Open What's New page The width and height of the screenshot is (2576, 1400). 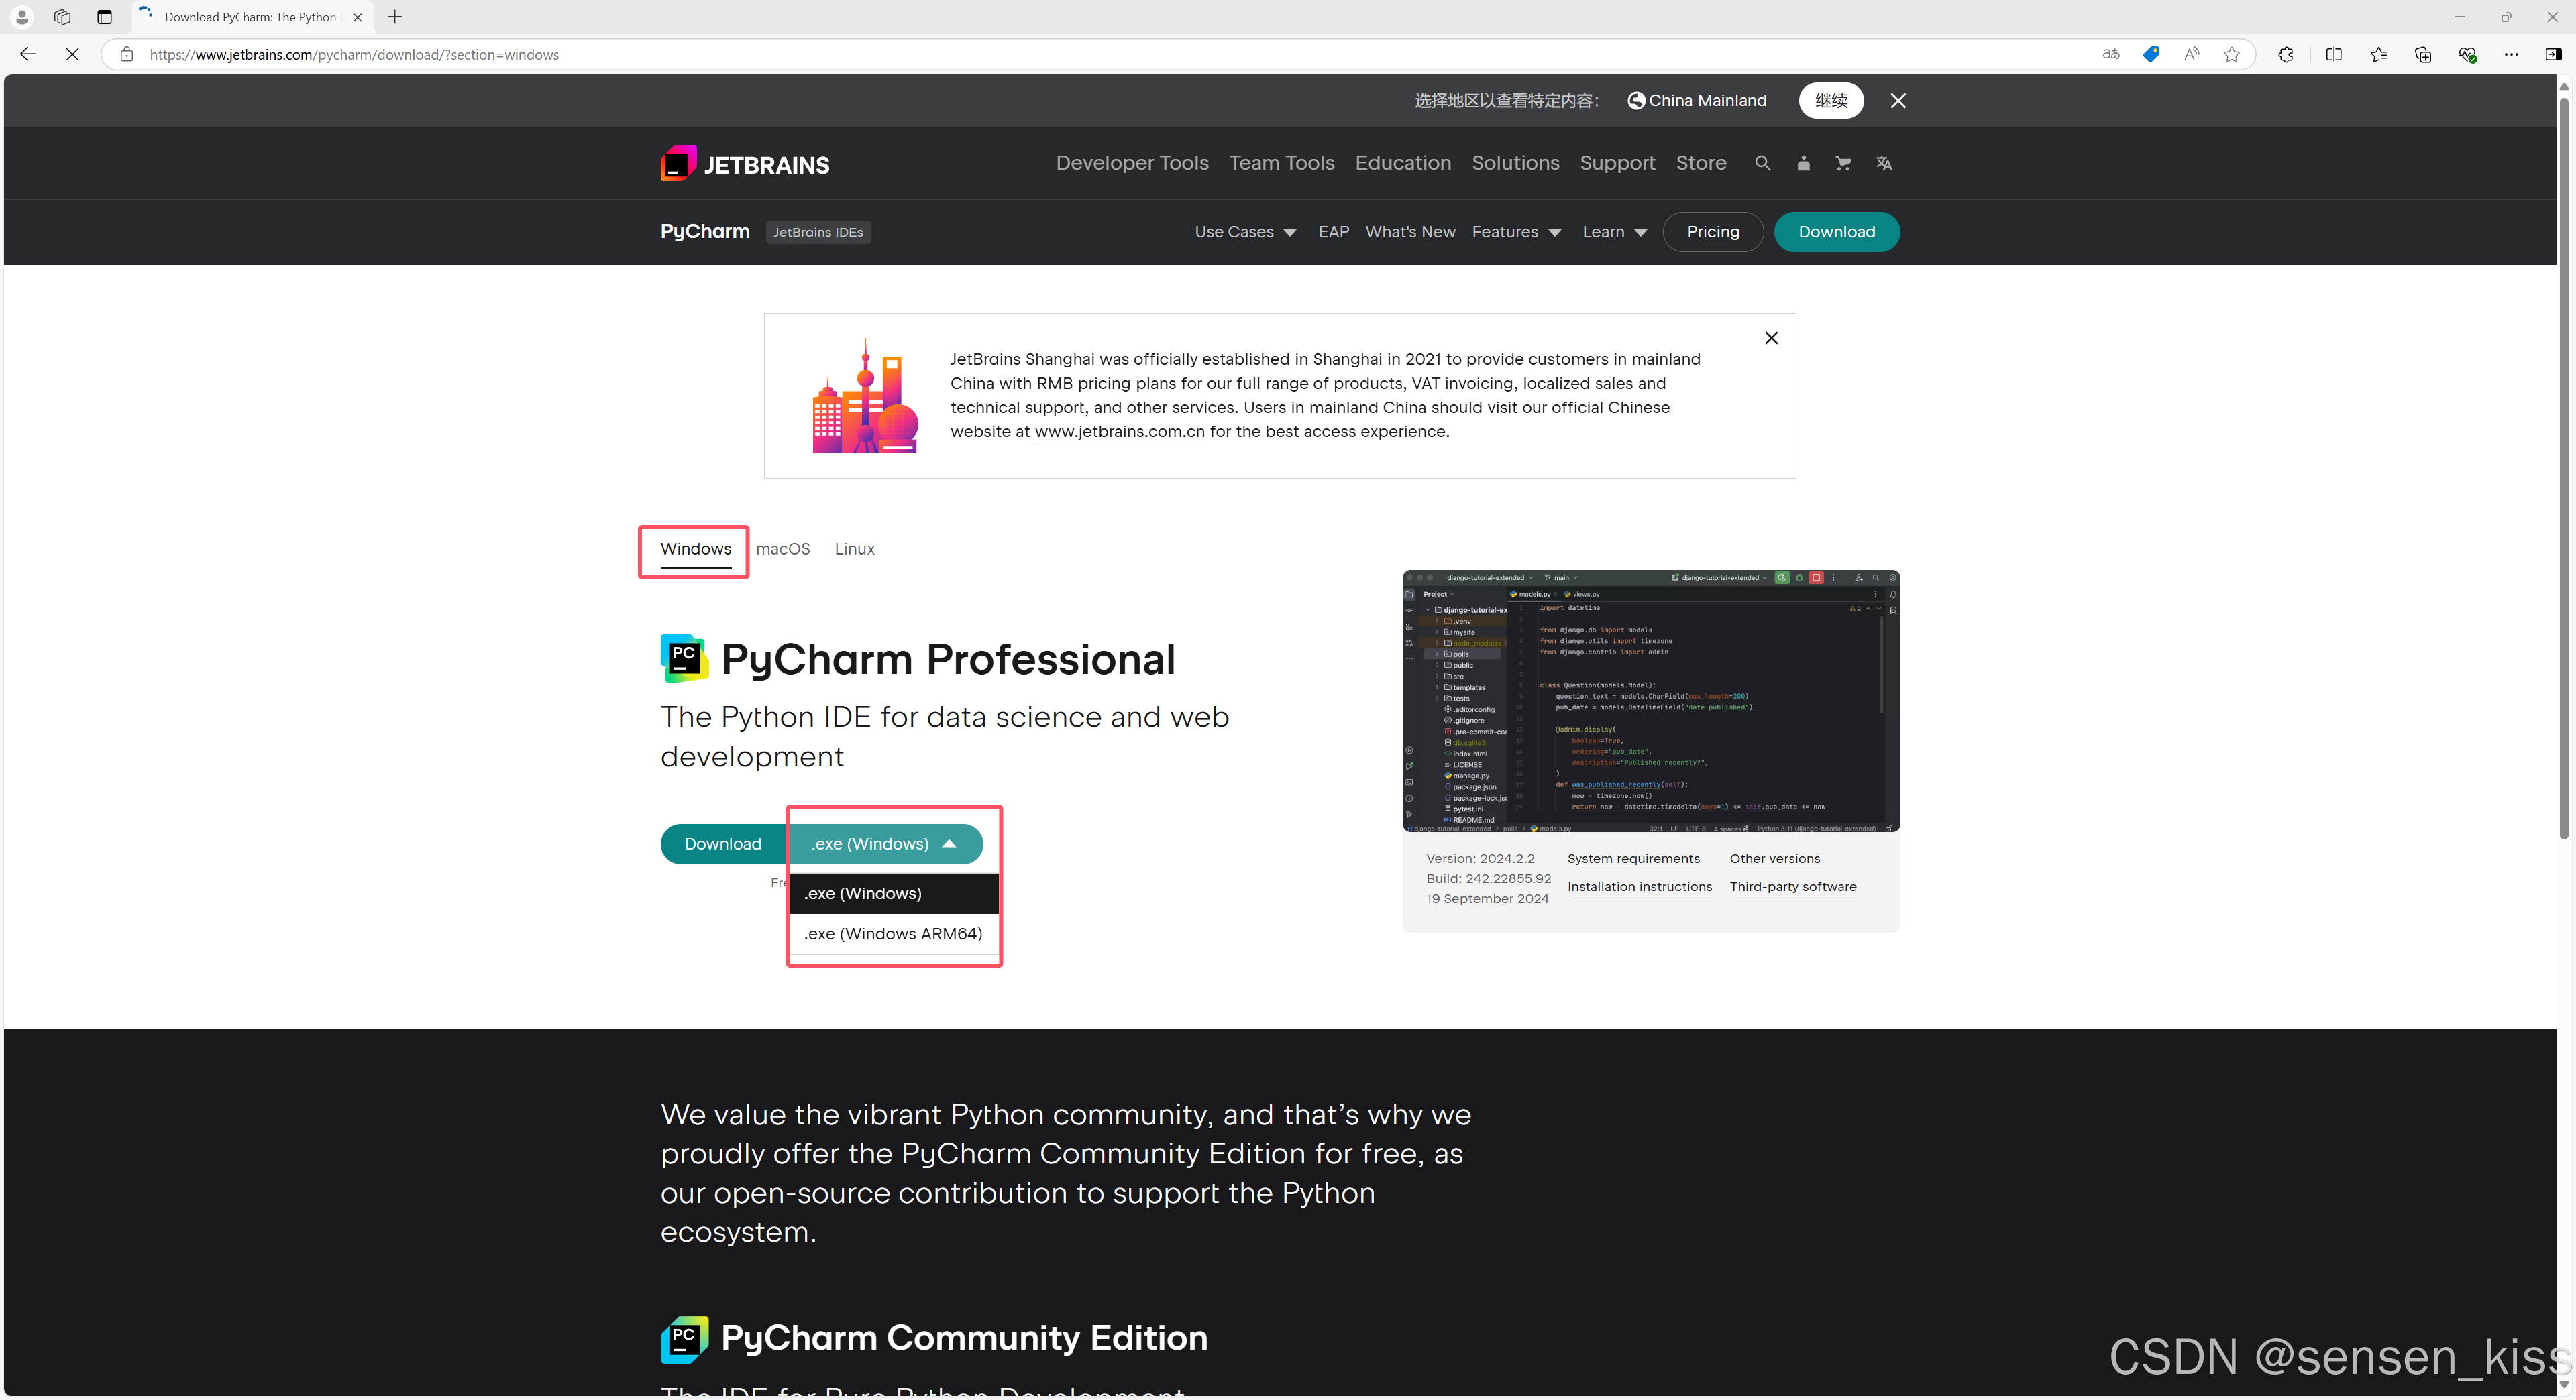coord(1410,232)
